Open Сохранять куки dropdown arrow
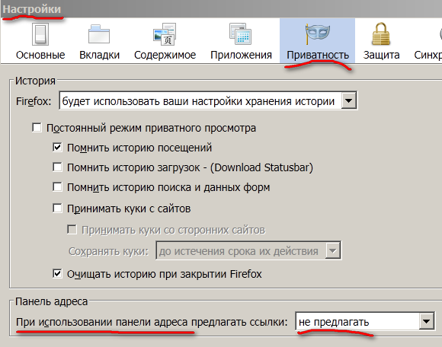Screen dimensions: 442x347 click(332, 250)
